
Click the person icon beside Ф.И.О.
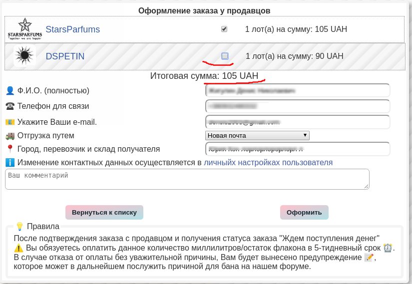coord(10,91)
